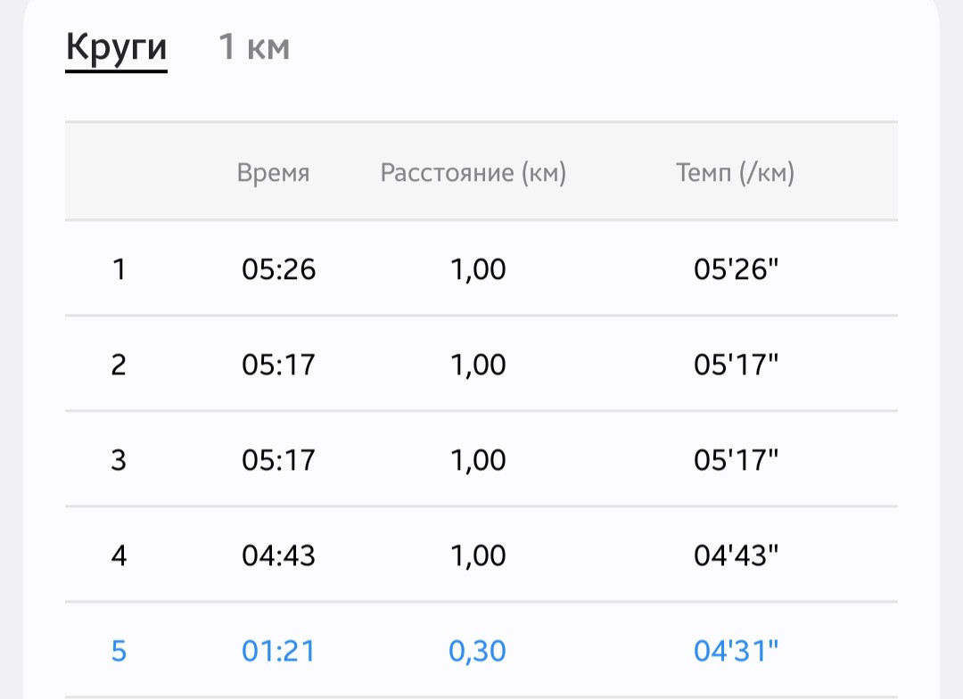Viewport: 963px width, 699px height.
Task: Open lap 1 row number
Action: tap(119, 269)
